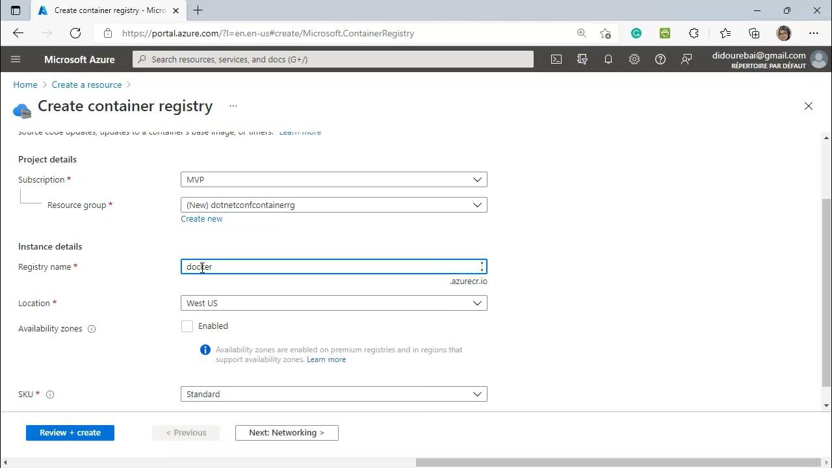Open browser Settings and more menu
The height and width of the screenshot is (468, 832).
click(x=814, y=33)
